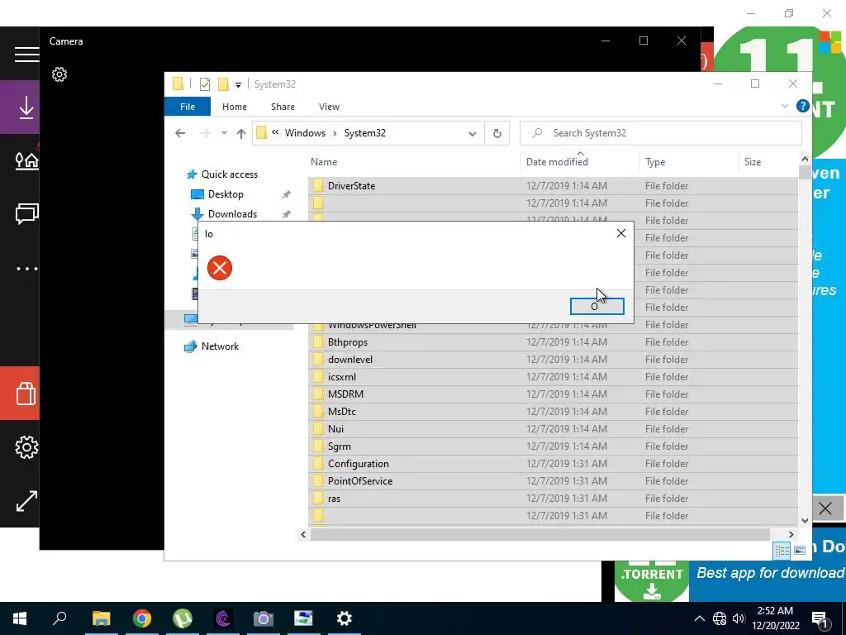Click the horizontal scrollbar in file list

540,535
